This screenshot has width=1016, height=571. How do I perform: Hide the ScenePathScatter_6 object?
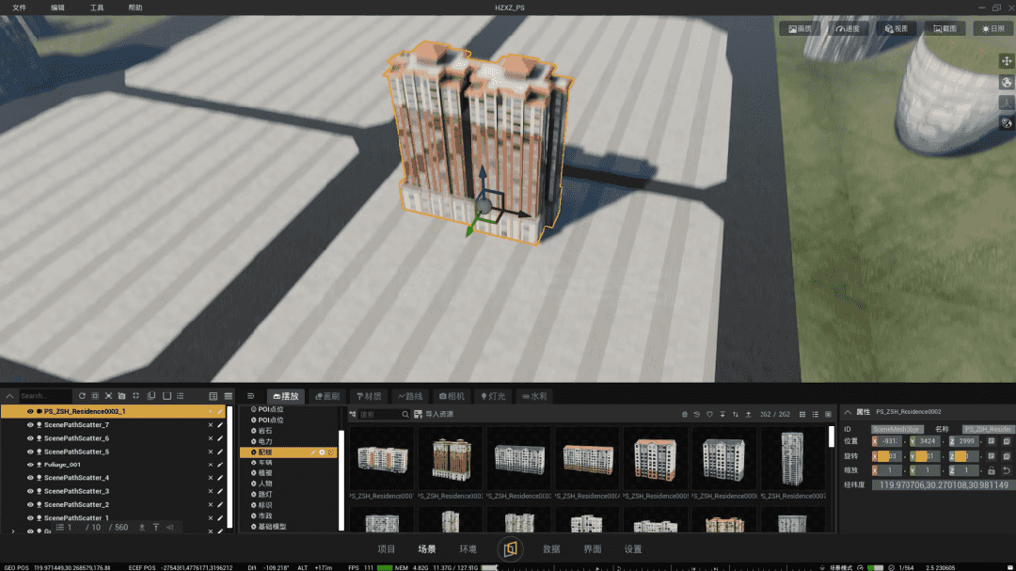30,438
